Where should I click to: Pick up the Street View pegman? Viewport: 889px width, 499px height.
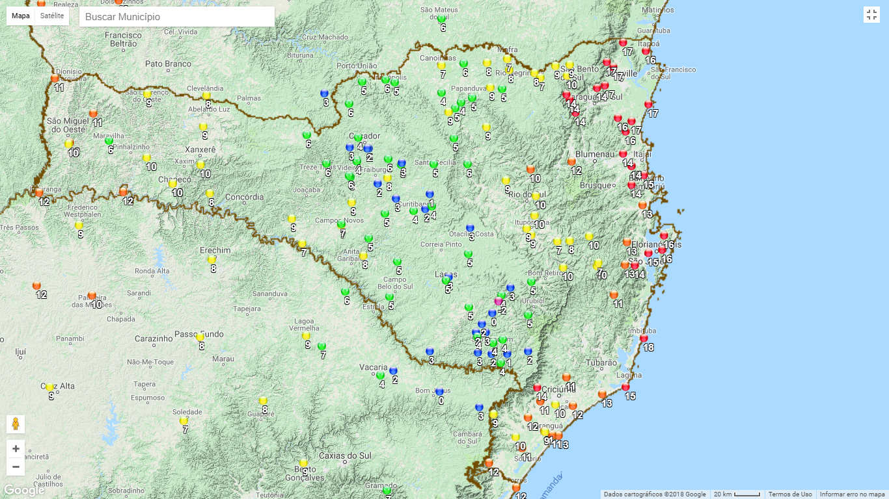pyautogui.click(x=16, y=424)
